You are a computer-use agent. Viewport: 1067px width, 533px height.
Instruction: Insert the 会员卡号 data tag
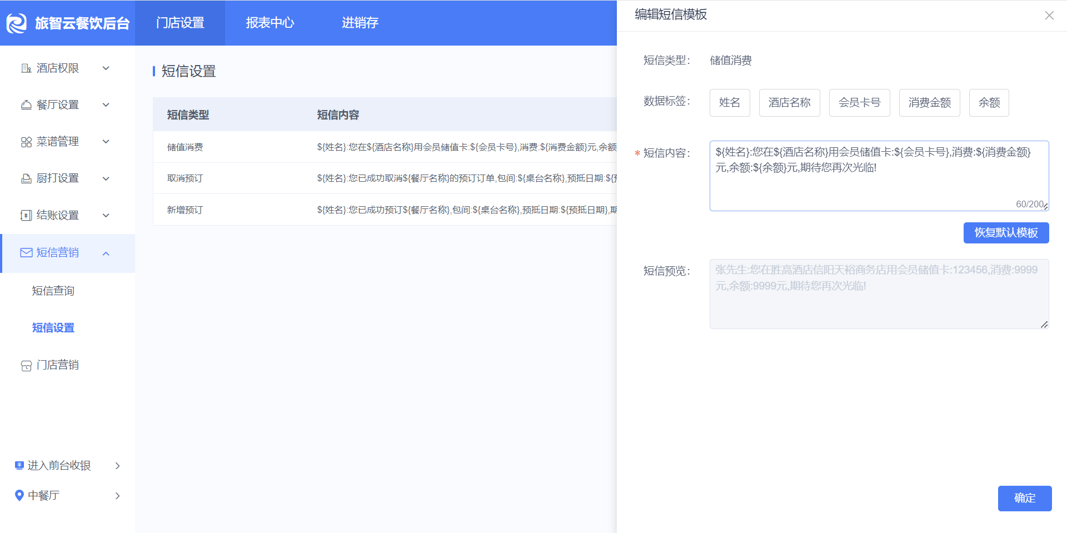[x=860, y=103]
